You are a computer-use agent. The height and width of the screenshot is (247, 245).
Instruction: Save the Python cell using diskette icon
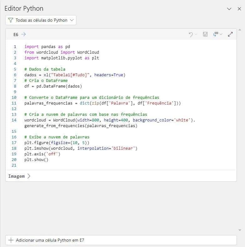coord(205,35)
